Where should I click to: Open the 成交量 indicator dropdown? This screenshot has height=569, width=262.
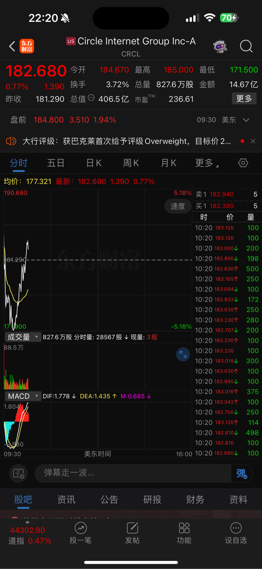[23, 337]
